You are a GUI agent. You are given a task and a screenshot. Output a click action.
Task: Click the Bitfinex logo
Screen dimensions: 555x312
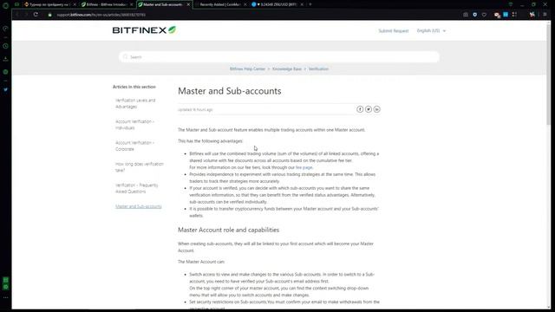tap(144, 30)
